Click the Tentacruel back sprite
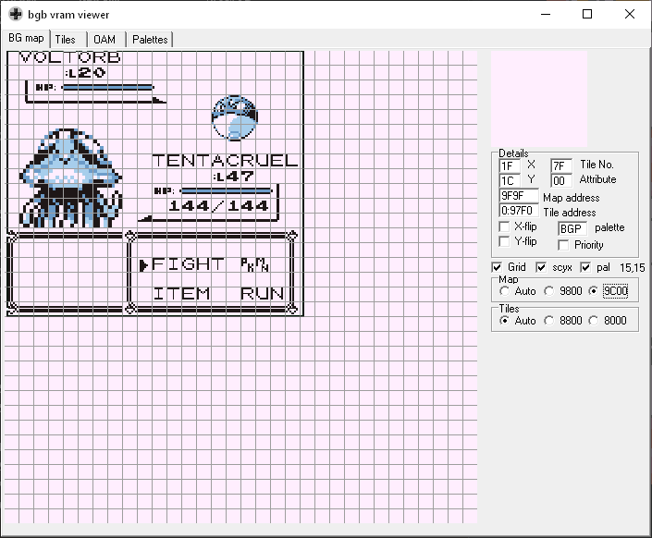The height and width of the screenshot is (538, 652). [x=70, y=178]
